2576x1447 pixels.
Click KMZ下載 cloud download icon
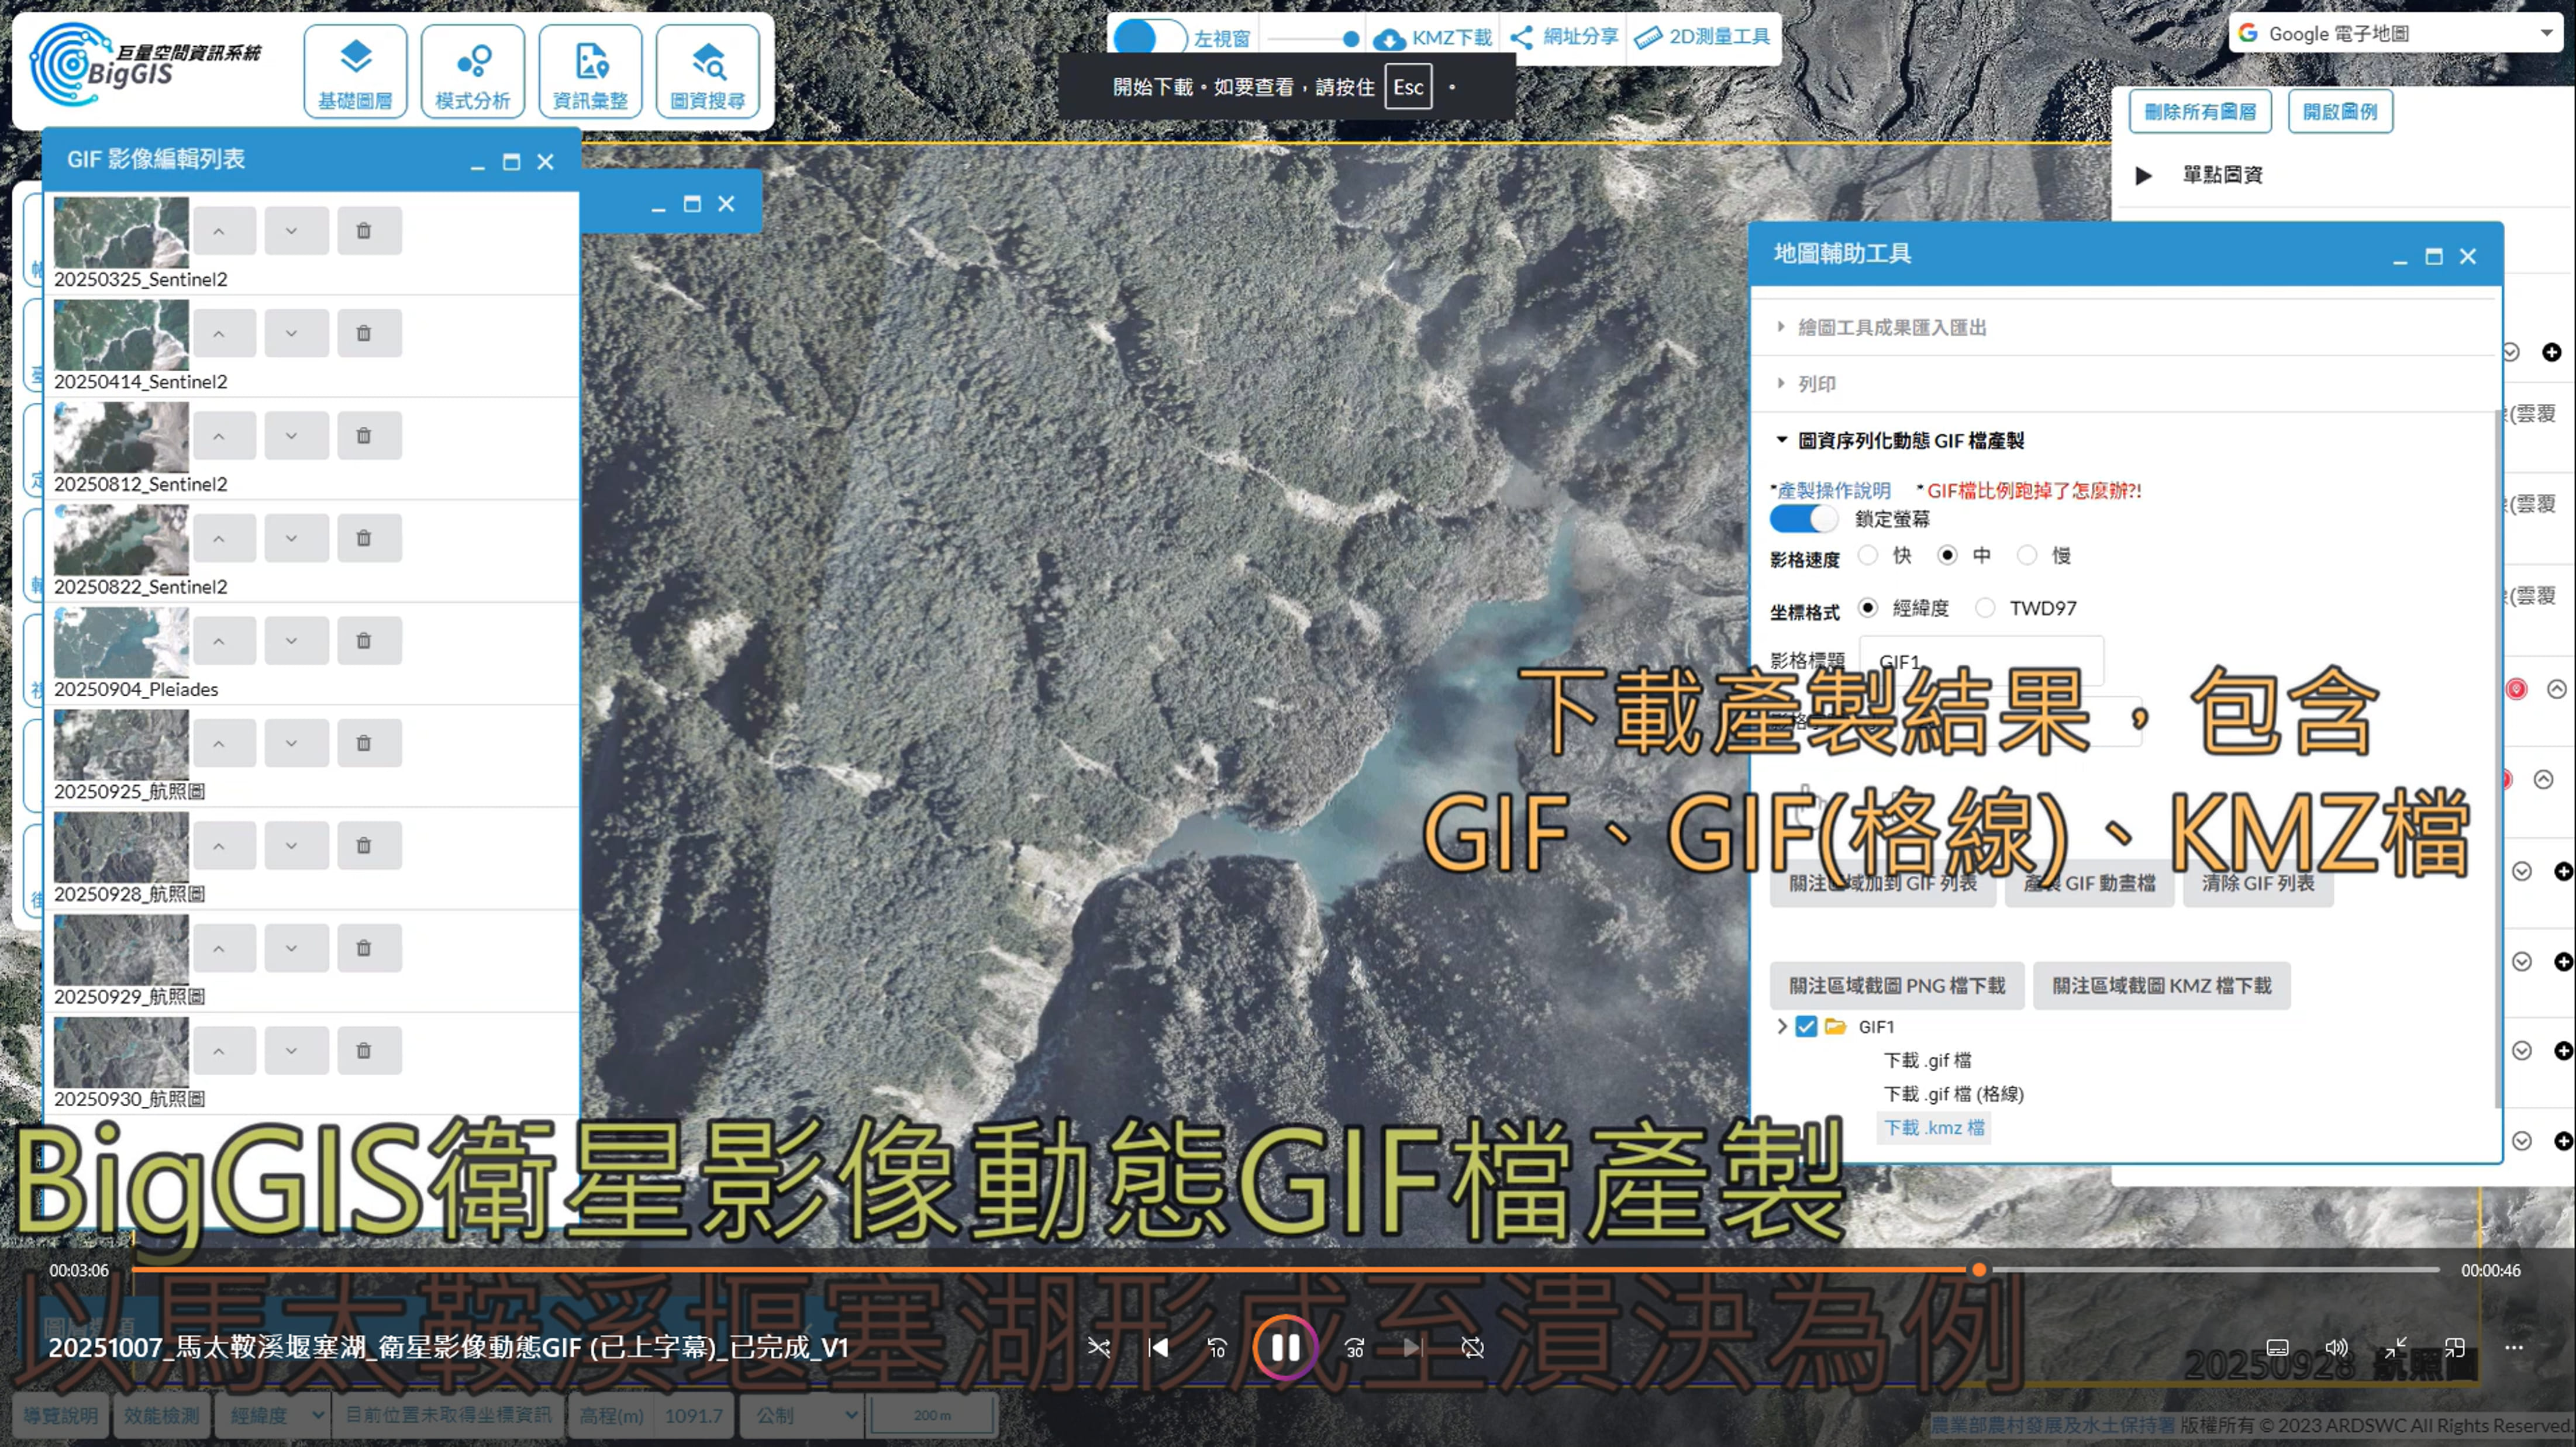click(x=1388, y=38)
